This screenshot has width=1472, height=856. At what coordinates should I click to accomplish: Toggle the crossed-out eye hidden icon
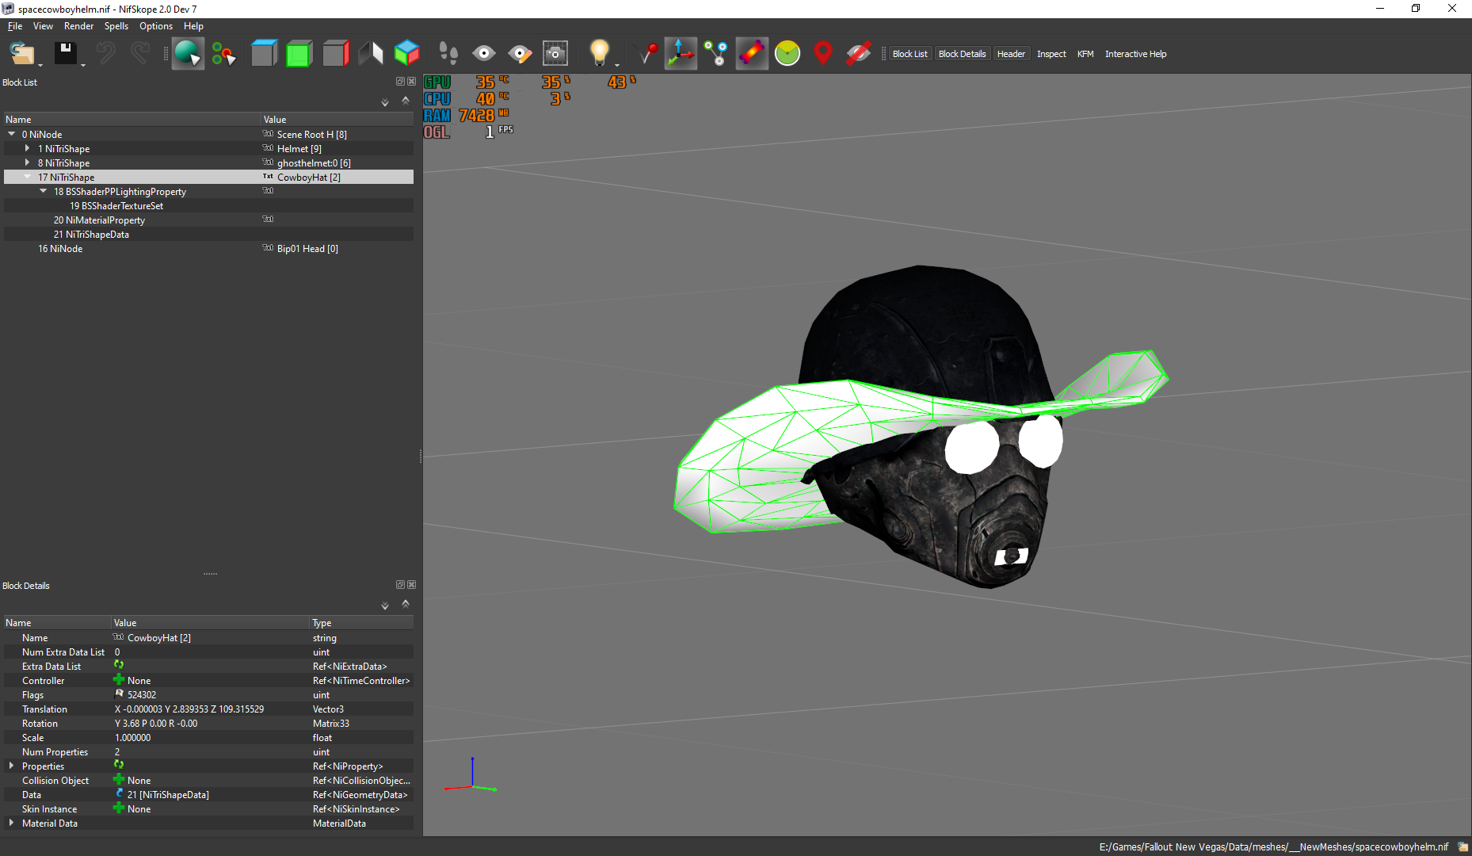[858, 54]
